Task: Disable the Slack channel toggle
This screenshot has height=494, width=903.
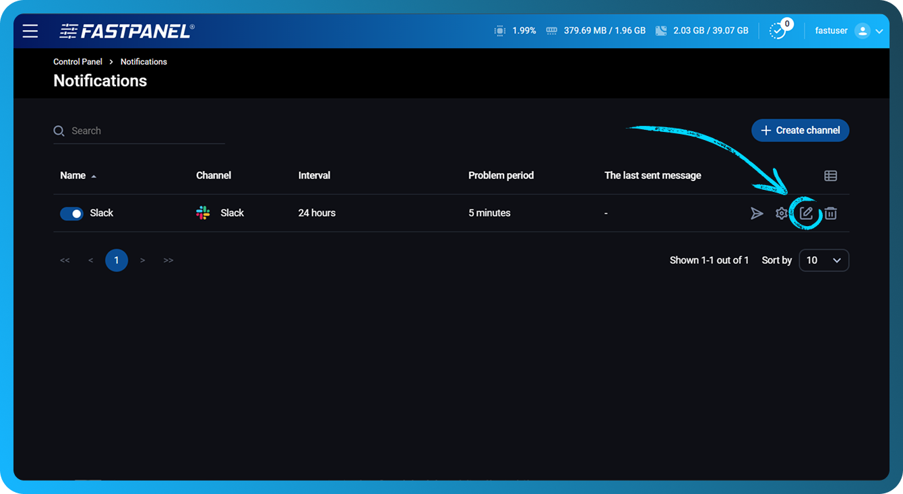Action: [71, 213]
